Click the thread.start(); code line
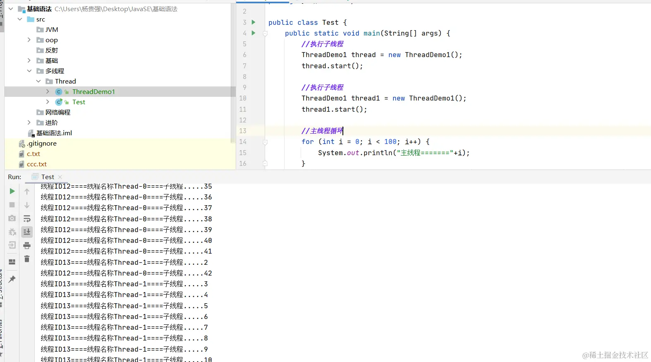 332,66
